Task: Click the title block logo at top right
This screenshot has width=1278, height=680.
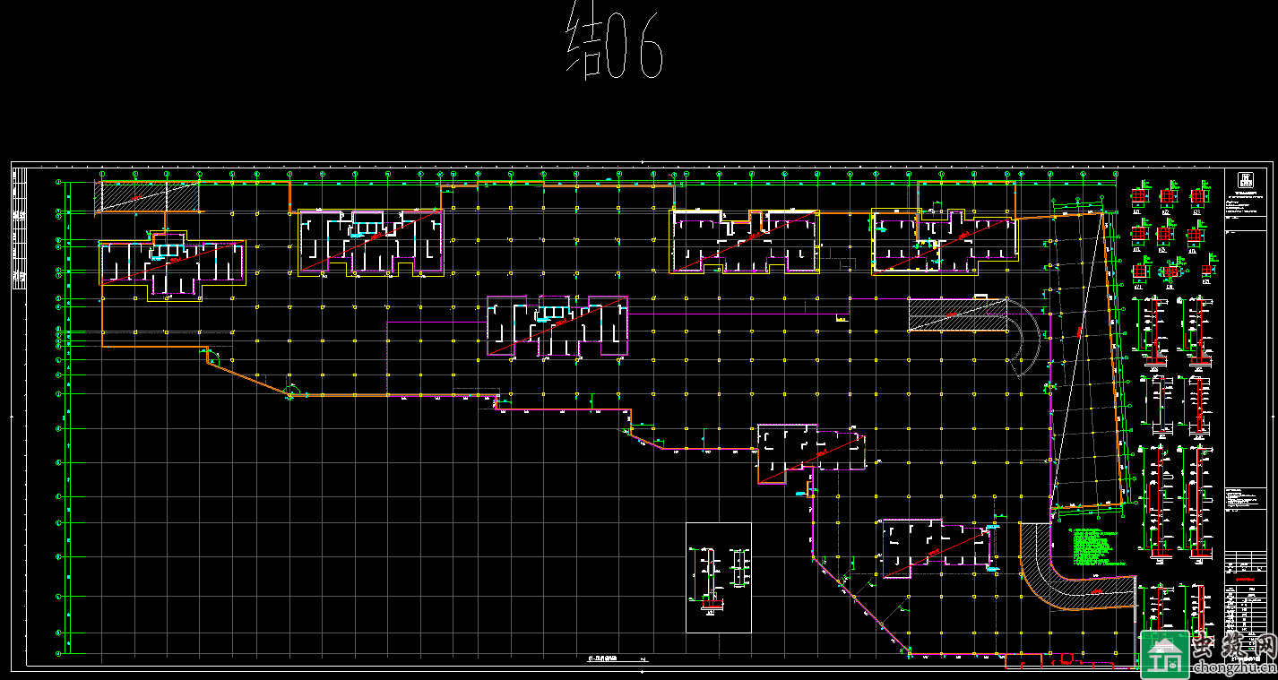Action: pyautogui.click(x=1245, y=177)
